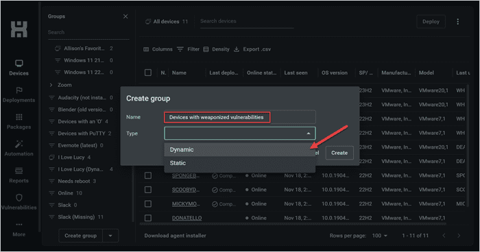The width and height of the screenshot is (480, 252).
Task: Click Create in the dialog
Action: coord(339,153)
